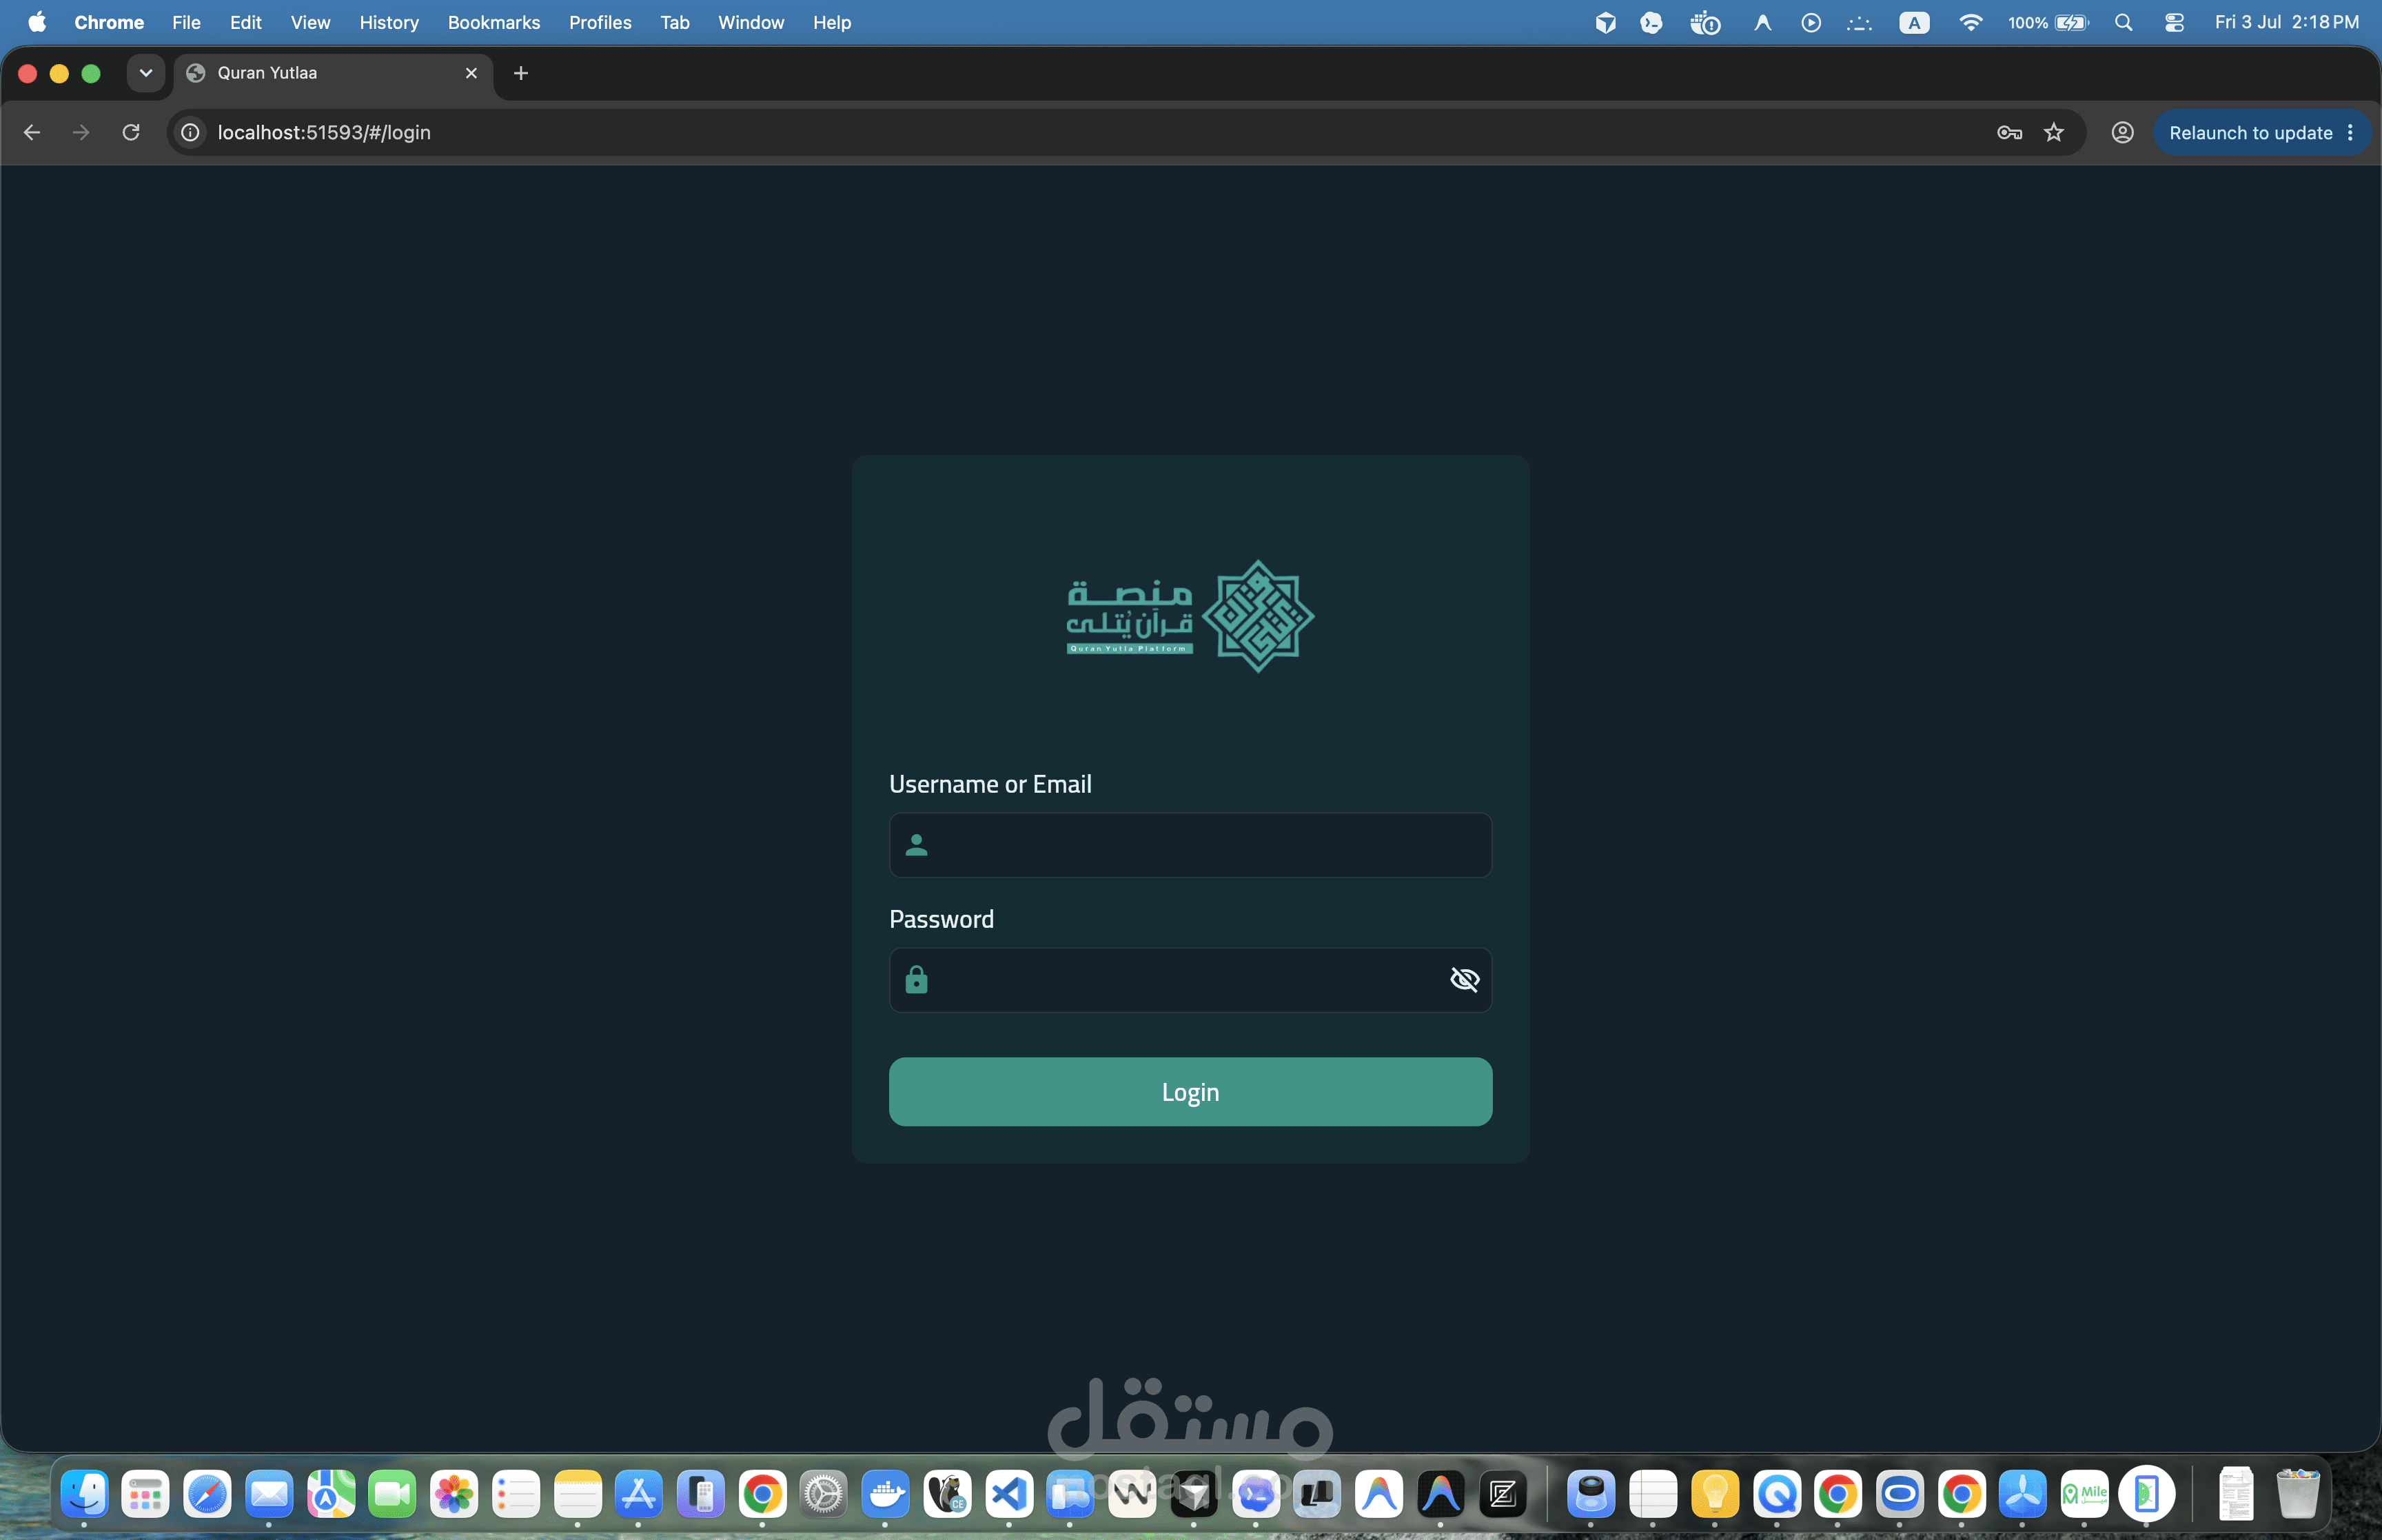Open the History menu
This screenshot has height=1540, width=2382.
(389, 22)
